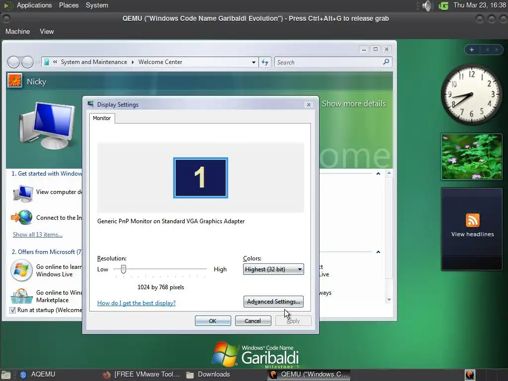Open 'How do I get the best display?' link
The width and height of the screenshot is (508, 381).
pos(136,303)
